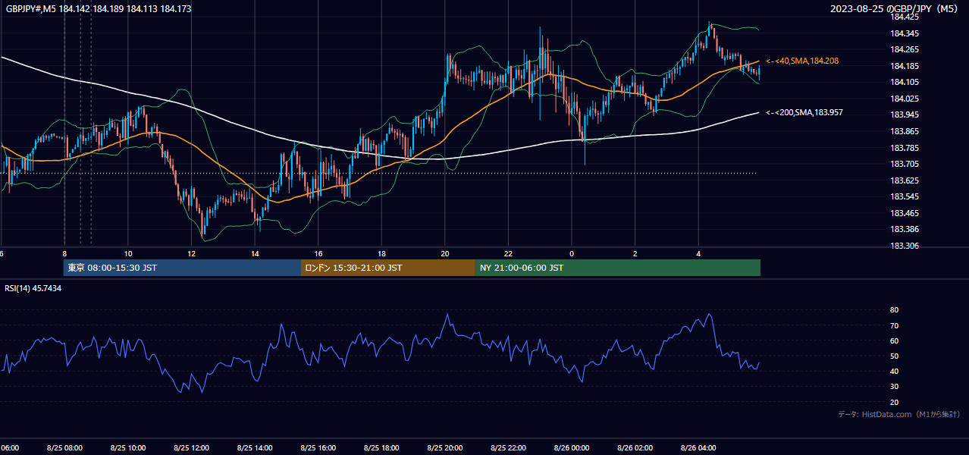Click the 183.945 price axis label
Screen dimensions: 969x455
[905, 115]
